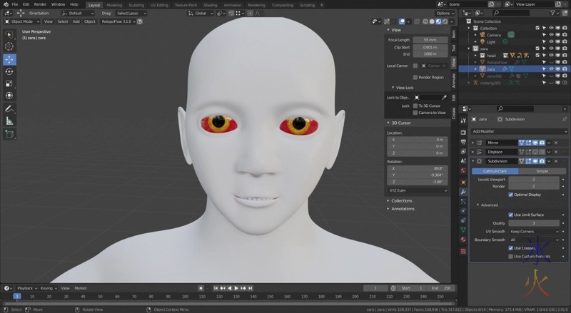Open the Add Modifier dropdown

(x=517, y=131)
